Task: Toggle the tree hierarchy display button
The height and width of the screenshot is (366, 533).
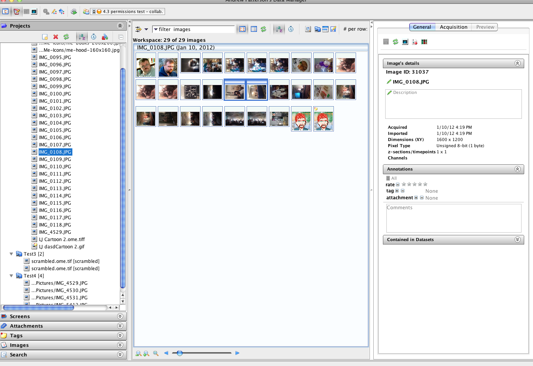Action: pyautogui.click(x=6, y=11)
